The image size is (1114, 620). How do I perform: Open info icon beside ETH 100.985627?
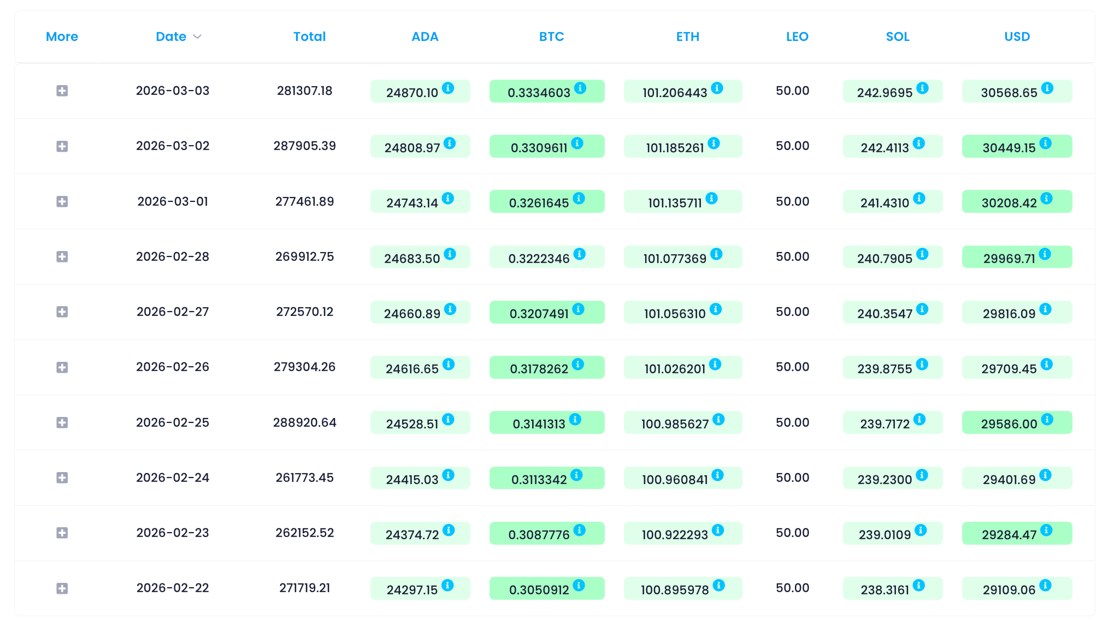pyautogui.click(x=719, y=419)
